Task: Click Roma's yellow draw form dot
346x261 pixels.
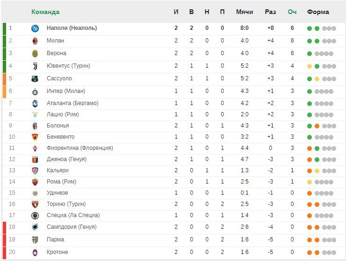Action: (310, 182)
